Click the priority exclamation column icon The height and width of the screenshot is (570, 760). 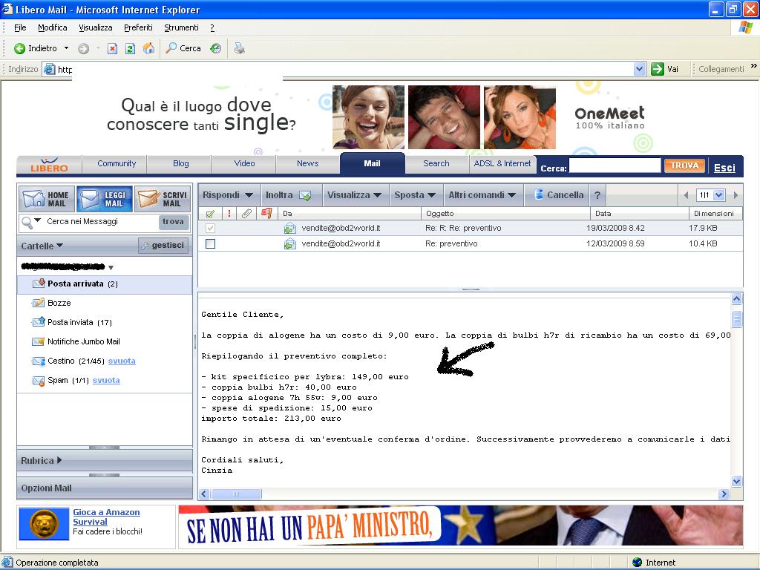229,213
